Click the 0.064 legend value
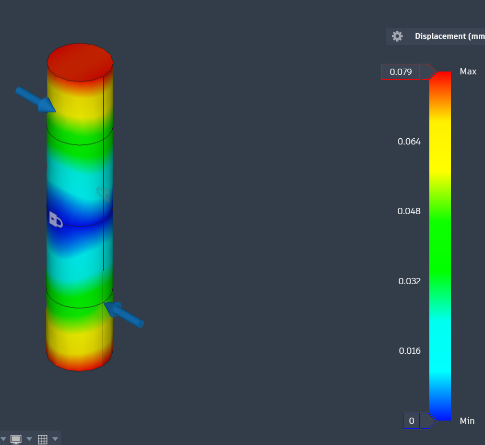Image resolution: width=485 pixels, height=445 pixels. coord(409,142)
